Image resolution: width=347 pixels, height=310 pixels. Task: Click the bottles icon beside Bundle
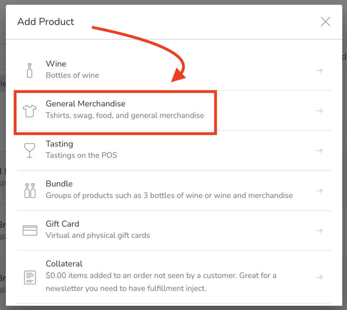click(30, 190)
